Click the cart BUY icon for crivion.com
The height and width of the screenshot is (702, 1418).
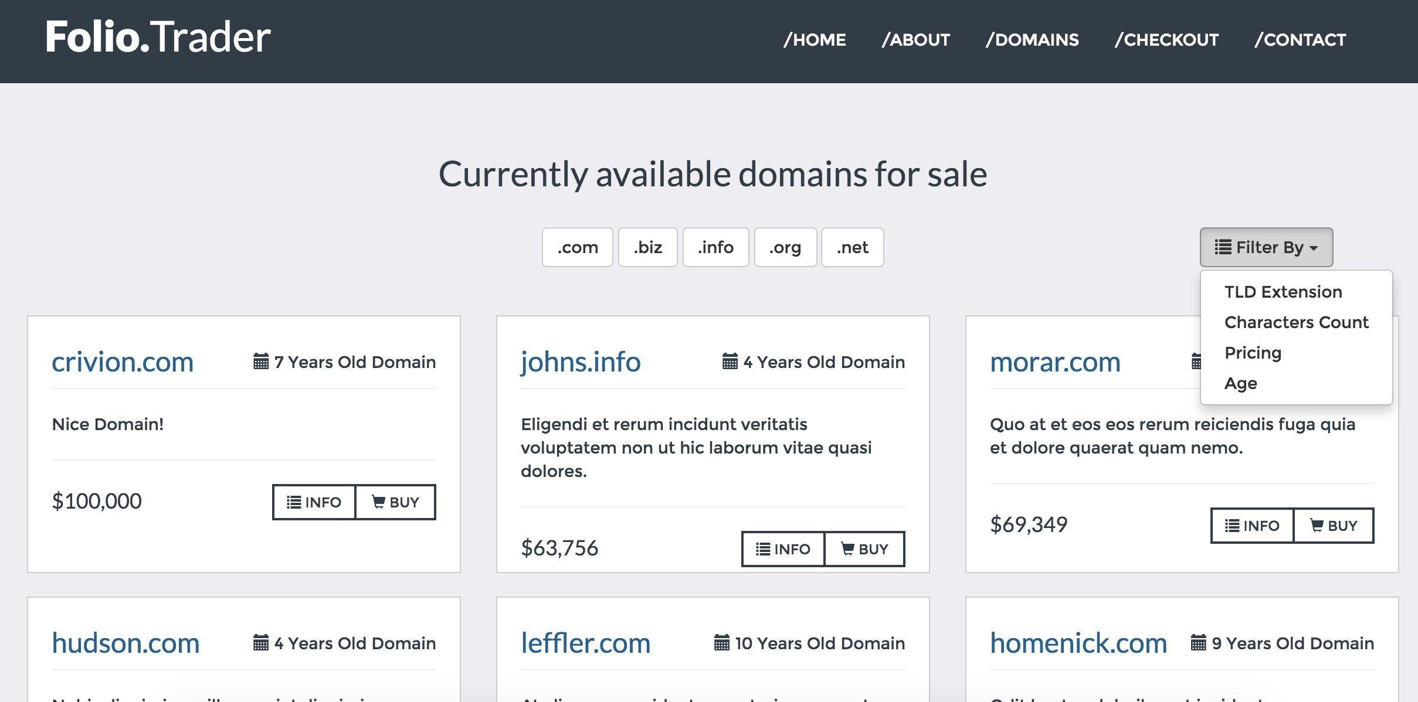(x=379, y=502)
